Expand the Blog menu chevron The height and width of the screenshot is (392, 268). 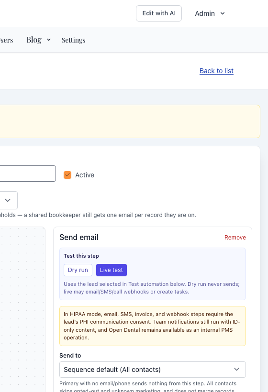[x=49, y=40]
